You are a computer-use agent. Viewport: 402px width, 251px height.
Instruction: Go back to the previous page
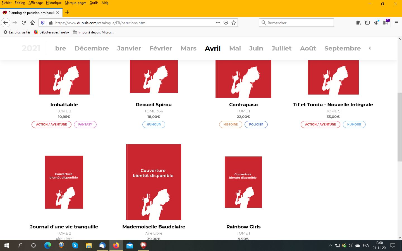[6, 23]
